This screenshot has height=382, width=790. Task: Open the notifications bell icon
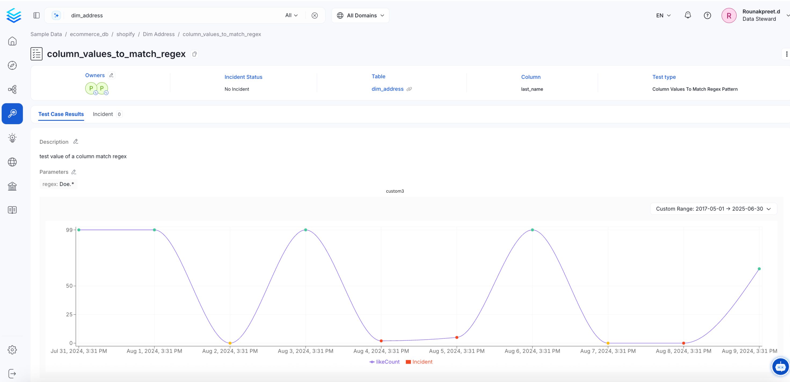(687, 15)
